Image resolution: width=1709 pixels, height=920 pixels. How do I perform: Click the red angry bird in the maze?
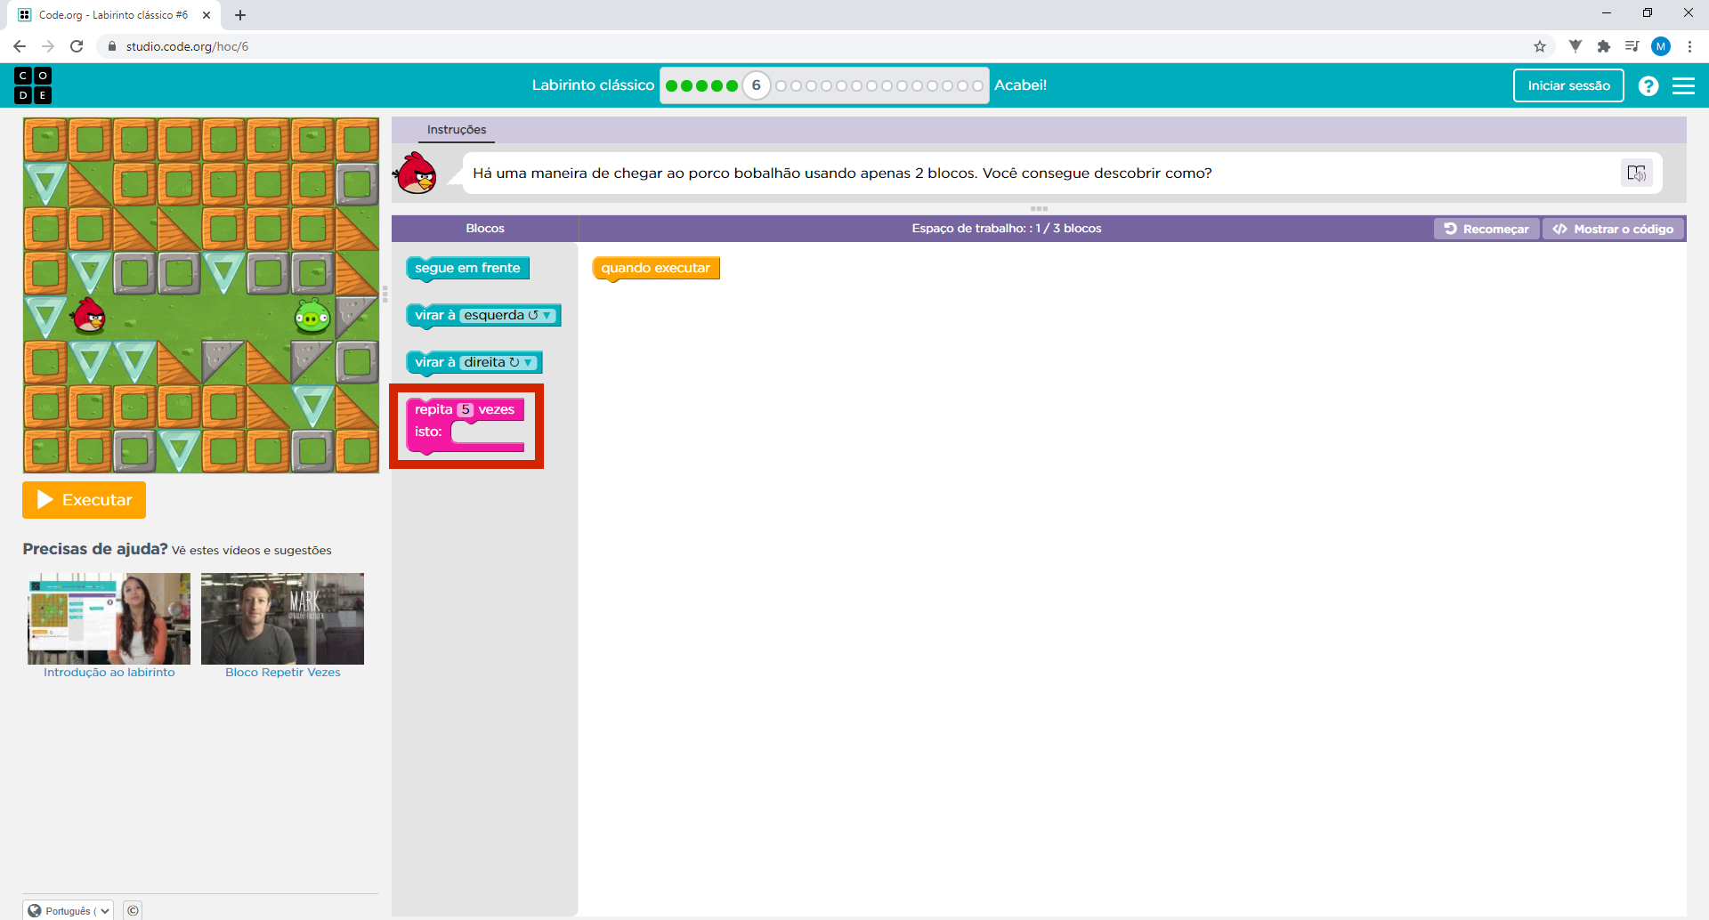tap(89, 315)
